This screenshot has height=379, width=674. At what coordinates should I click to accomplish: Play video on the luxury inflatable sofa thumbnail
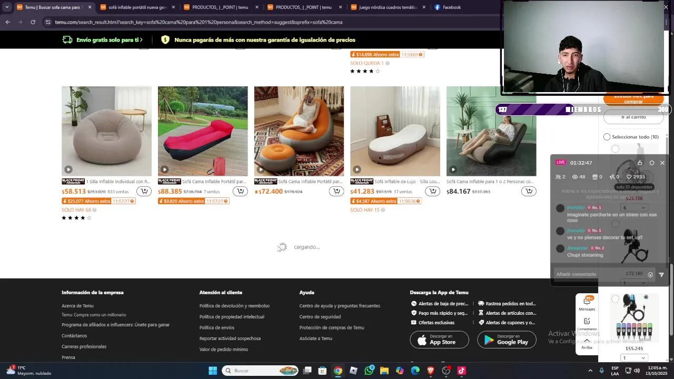click(x=357, y=169)
